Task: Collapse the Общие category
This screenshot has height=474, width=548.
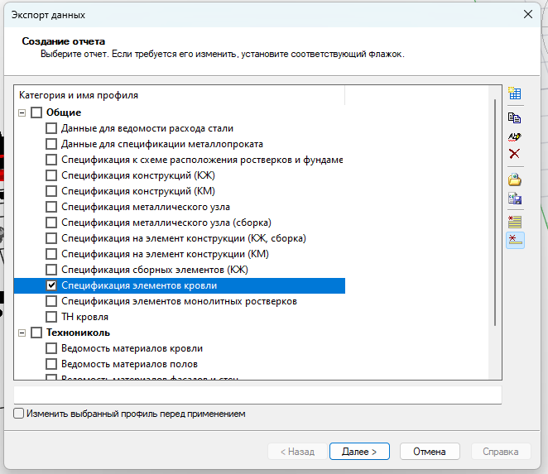Action: click(x=22, y=113)
